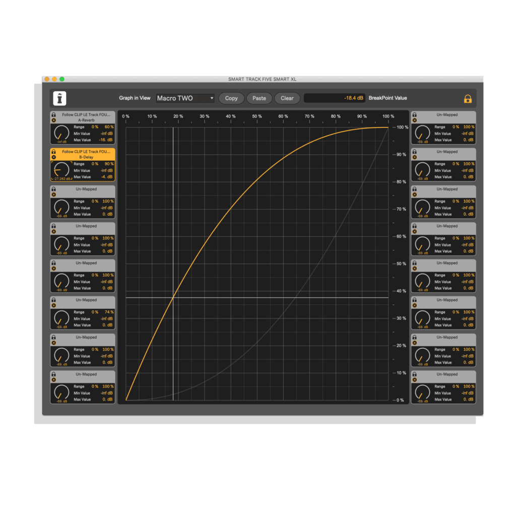Open the info icon in the header

pyautogui.click(x=59, y=98)
